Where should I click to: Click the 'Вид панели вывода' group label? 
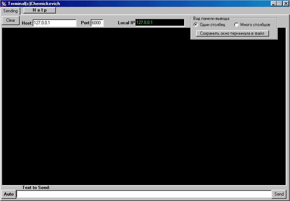coord(211,18)
